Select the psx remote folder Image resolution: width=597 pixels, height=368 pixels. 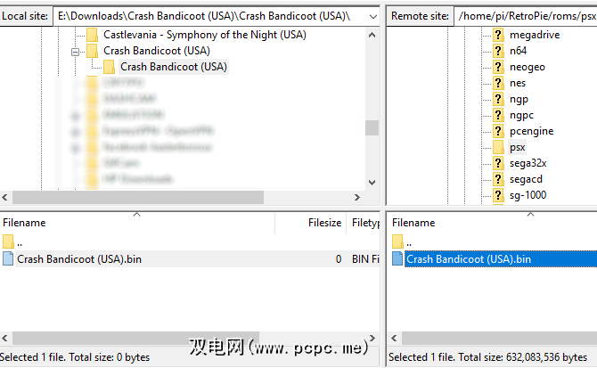pyautogui.click(x=517, y=147)
